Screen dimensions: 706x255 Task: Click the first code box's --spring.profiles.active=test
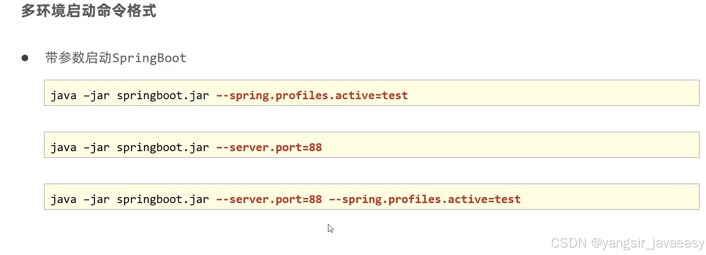point(312,96)
